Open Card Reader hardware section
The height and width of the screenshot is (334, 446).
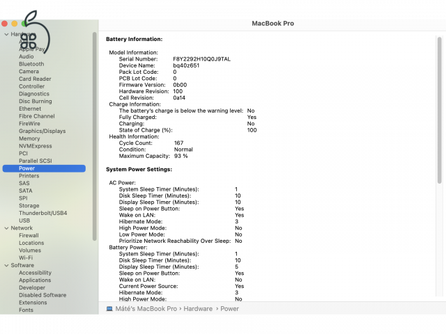(x=35, y=79)
